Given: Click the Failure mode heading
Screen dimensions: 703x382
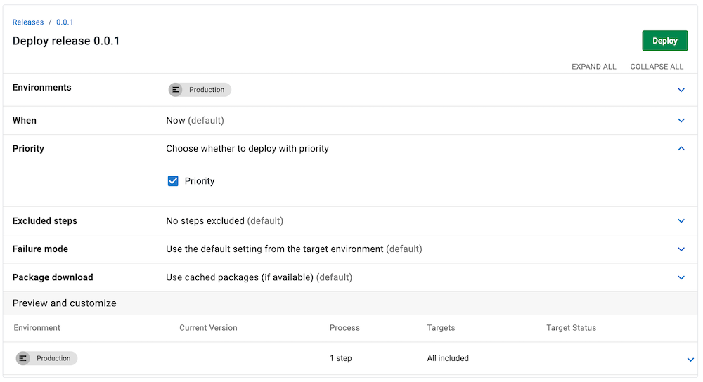Looking at the screenshot, I should point(40,249).
